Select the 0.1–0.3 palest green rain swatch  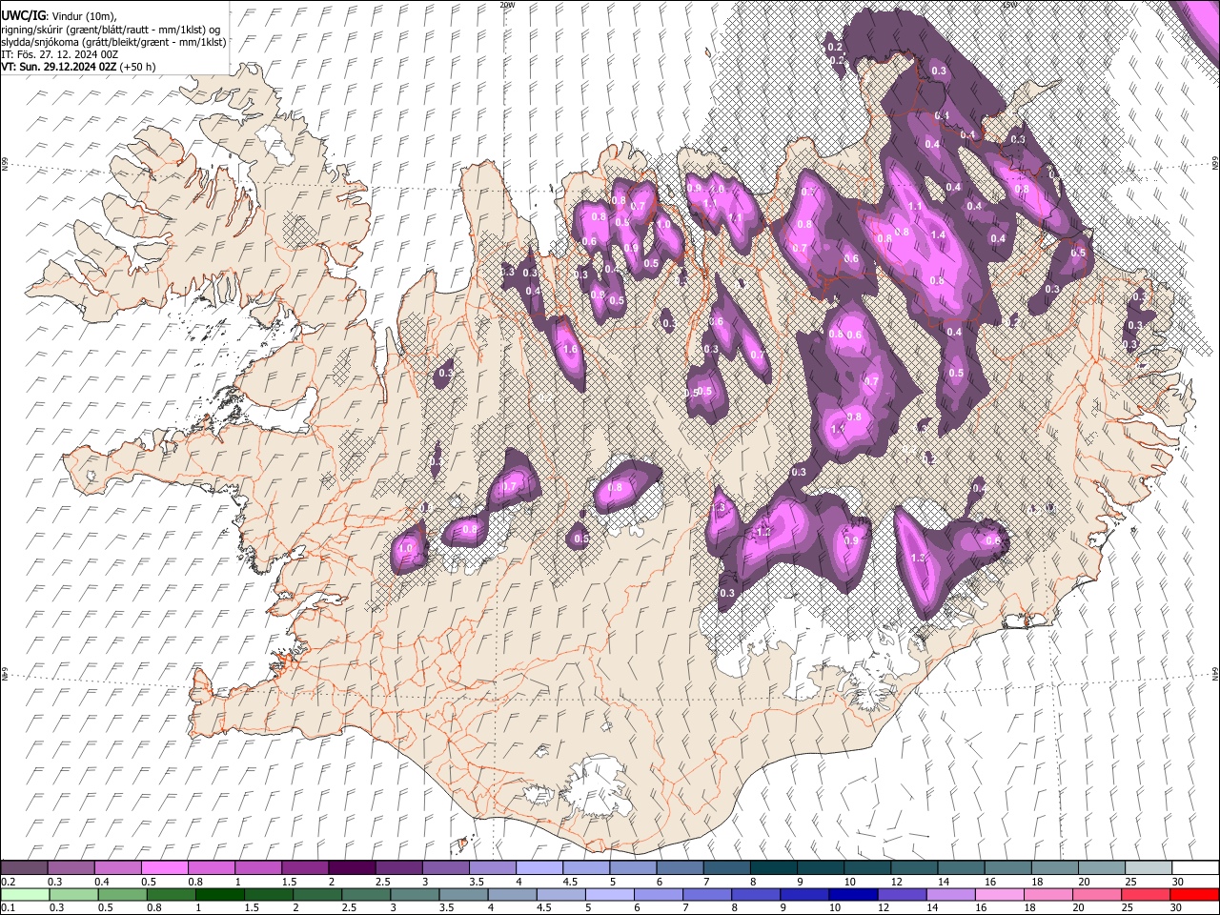coord(25,894)
